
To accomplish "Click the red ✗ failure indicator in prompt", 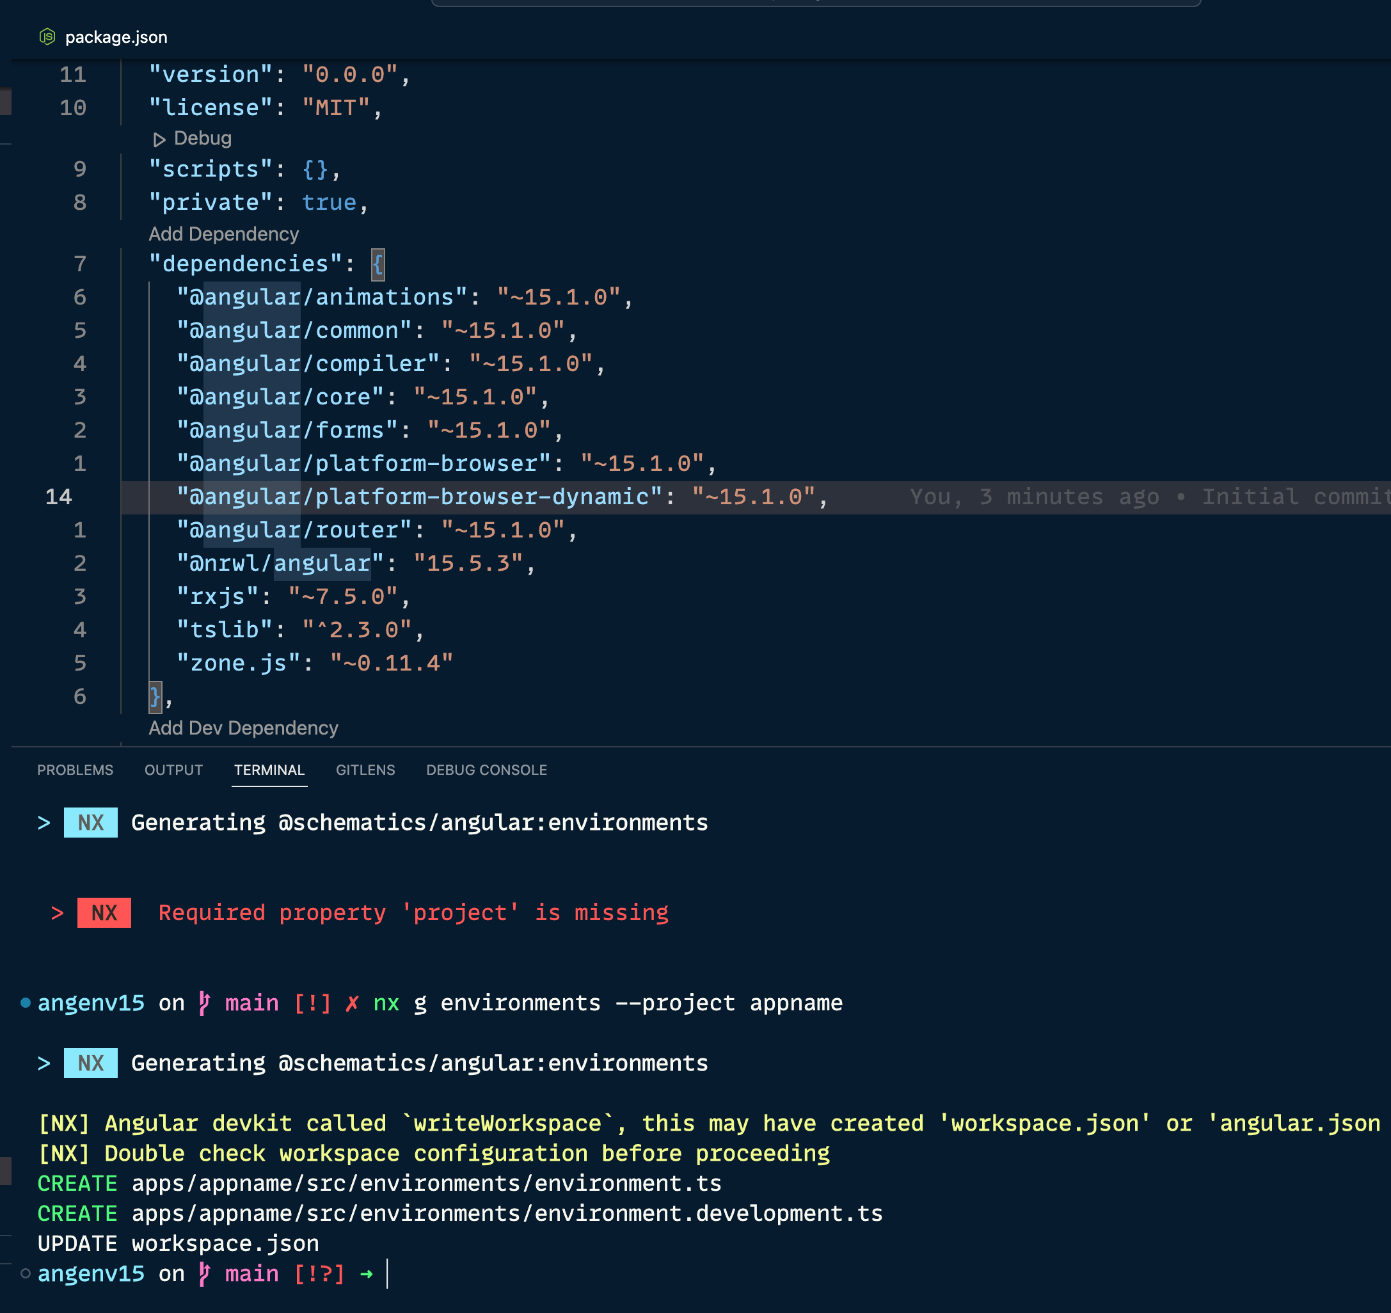I will (x=352, y=1003).
